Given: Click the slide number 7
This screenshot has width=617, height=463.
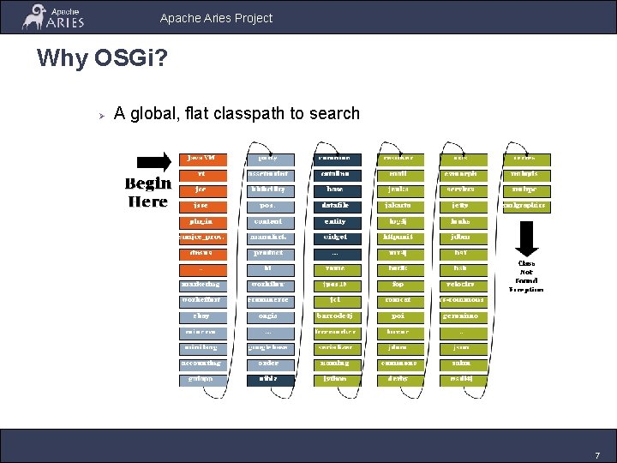Looking at the screenshot, I should 597,455.
